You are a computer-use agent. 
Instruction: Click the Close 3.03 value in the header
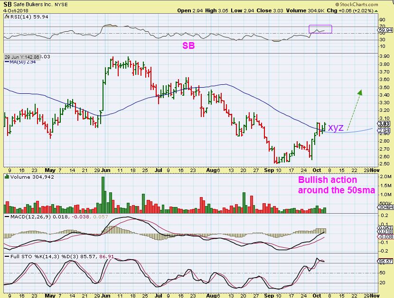[x=270, y=10]
